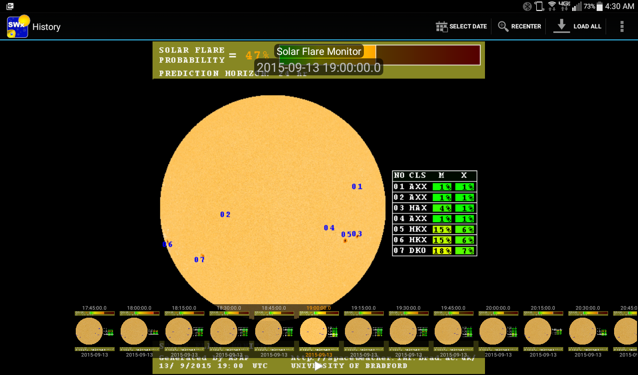Tap sunspot label 06 at sun edge
This screenshot has width=638, height=375.
point(167,244)
